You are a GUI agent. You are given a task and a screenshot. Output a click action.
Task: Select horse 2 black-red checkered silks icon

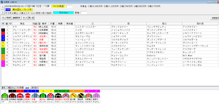[12, 95]
